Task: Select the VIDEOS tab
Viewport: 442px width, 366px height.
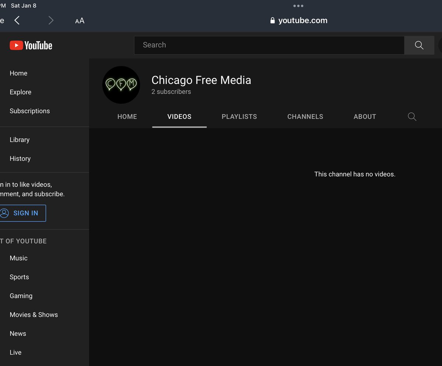Action: pyautogui.click(x=179, y=117)
